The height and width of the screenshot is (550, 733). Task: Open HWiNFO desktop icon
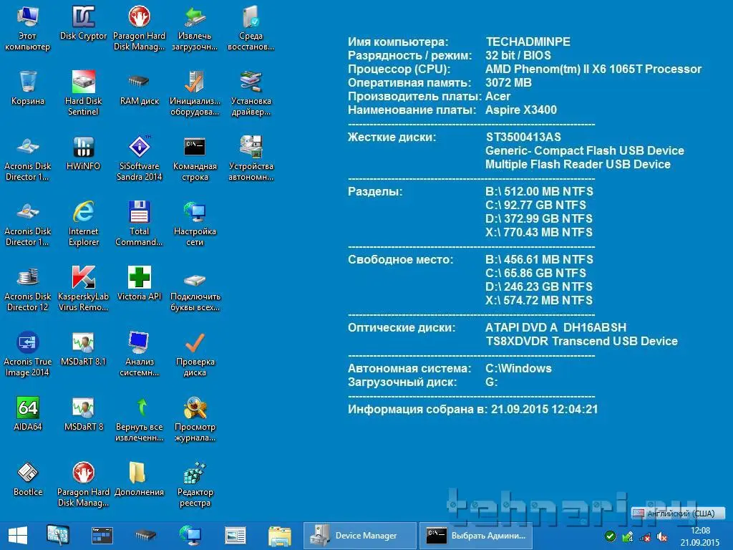(83, 148)
